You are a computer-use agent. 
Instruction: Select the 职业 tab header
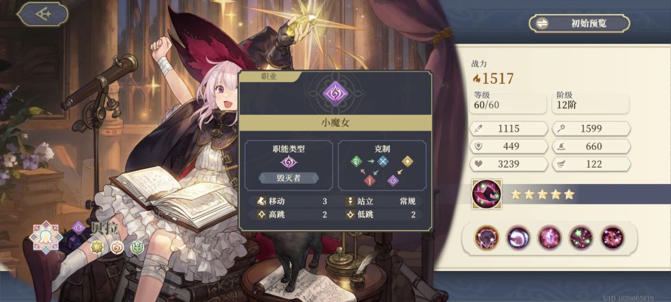(270, 76)
